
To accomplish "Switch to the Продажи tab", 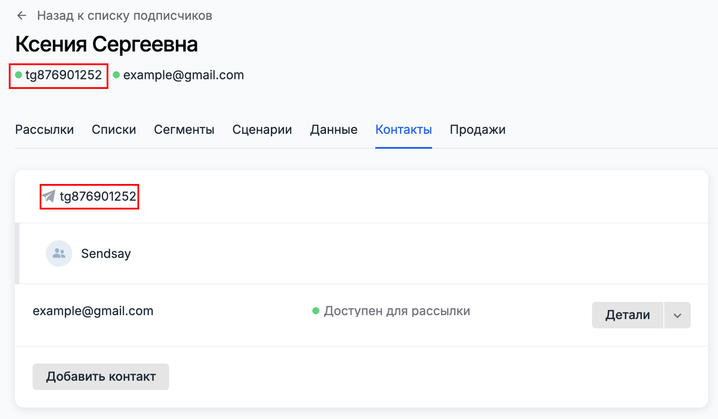I will click(x=477, y=129).
